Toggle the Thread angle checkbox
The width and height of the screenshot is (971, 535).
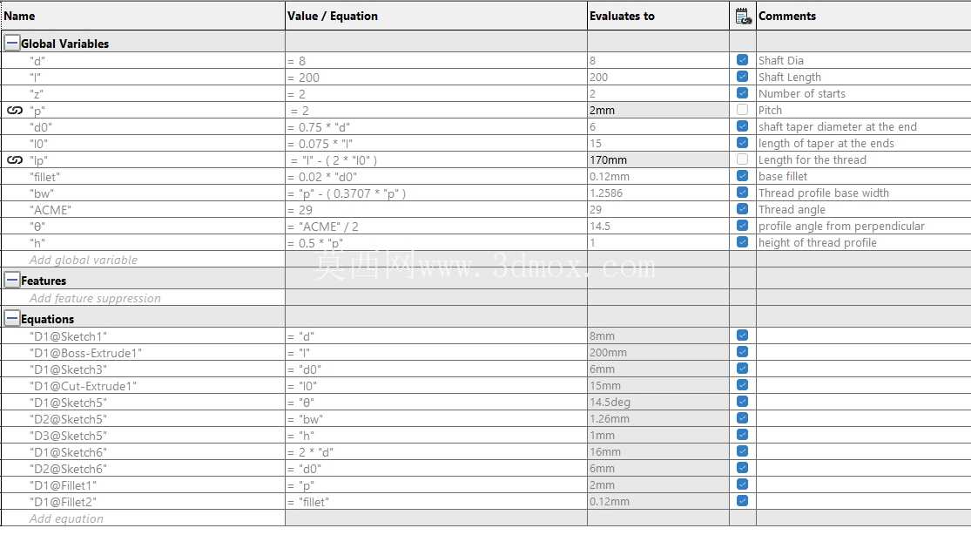click(743, 209)
